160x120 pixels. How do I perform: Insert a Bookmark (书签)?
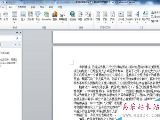pyautogui.click(x=80, y=16)
